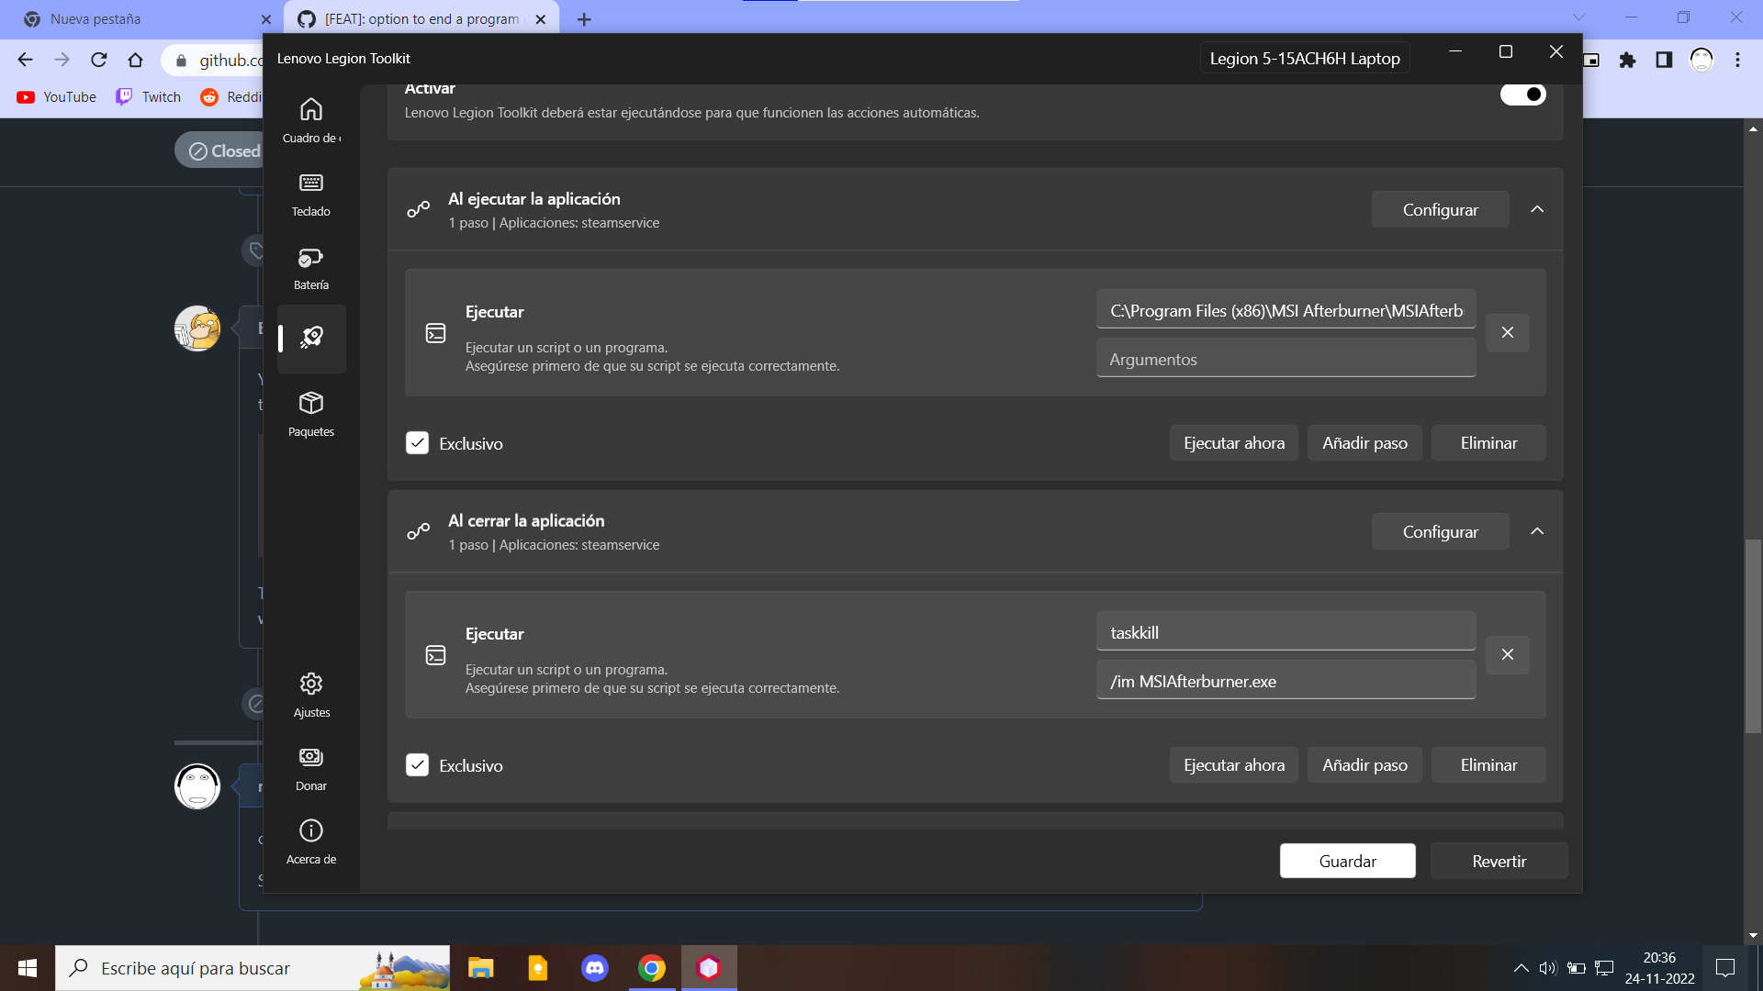Disable the Activar automation toggle
Image resolution: width=1763 pixels, height=991 pixels.
(x=1522, y=94)
